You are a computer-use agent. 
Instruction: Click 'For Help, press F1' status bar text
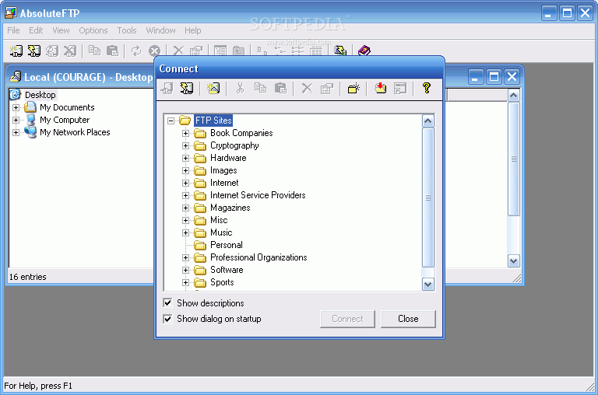click(38, 386)
